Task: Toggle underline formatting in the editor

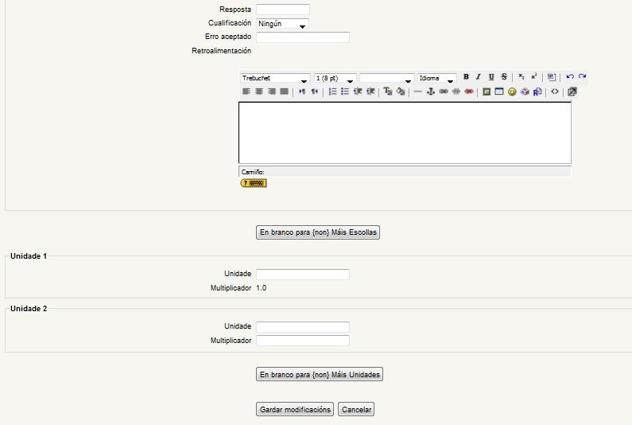Action: [x=491, y=77]
